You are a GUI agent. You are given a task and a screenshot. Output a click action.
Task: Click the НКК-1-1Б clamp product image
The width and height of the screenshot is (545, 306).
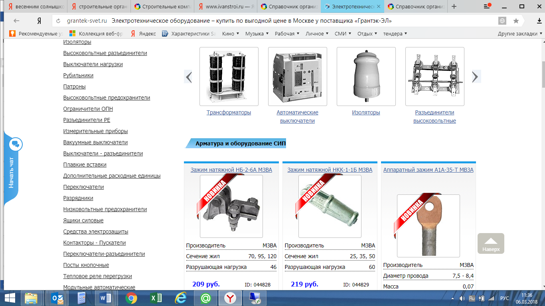pos(330,206)
